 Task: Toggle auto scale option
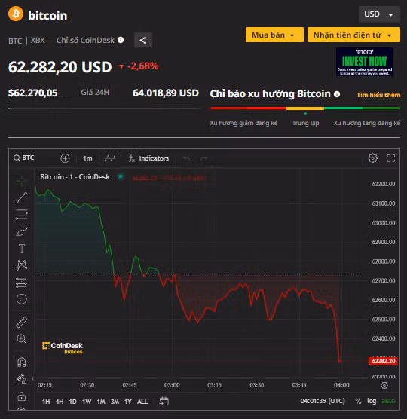click(388, 401)
